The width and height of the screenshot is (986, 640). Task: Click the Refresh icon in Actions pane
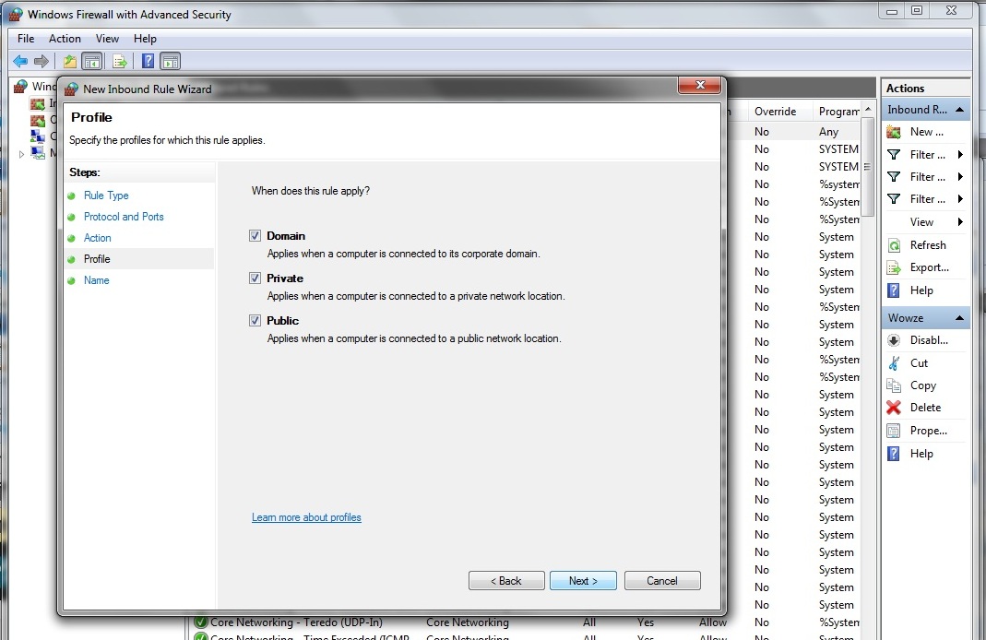[x=893, y=245]
